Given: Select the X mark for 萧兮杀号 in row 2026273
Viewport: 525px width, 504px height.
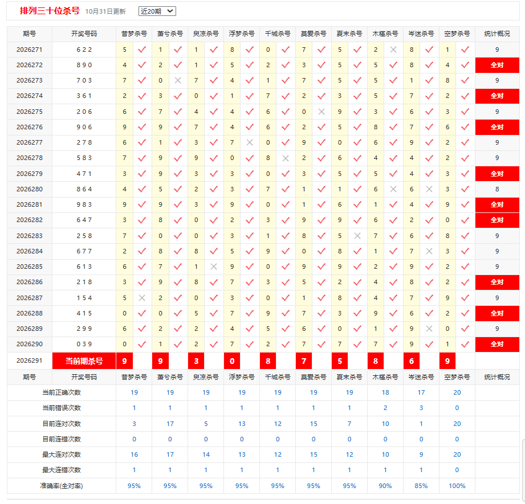Looking at the screenshot, I should 178,81.
